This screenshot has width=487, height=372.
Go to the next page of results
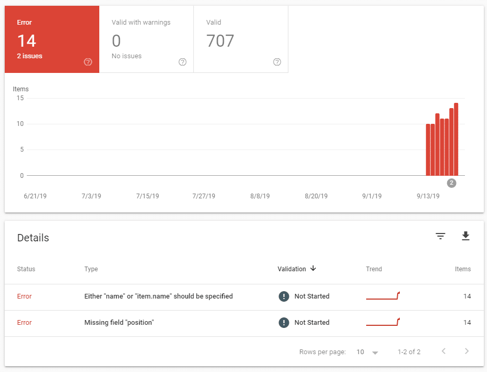[x=467, y=352]
